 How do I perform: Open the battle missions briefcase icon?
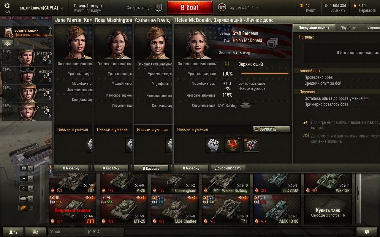click(9, 32)
